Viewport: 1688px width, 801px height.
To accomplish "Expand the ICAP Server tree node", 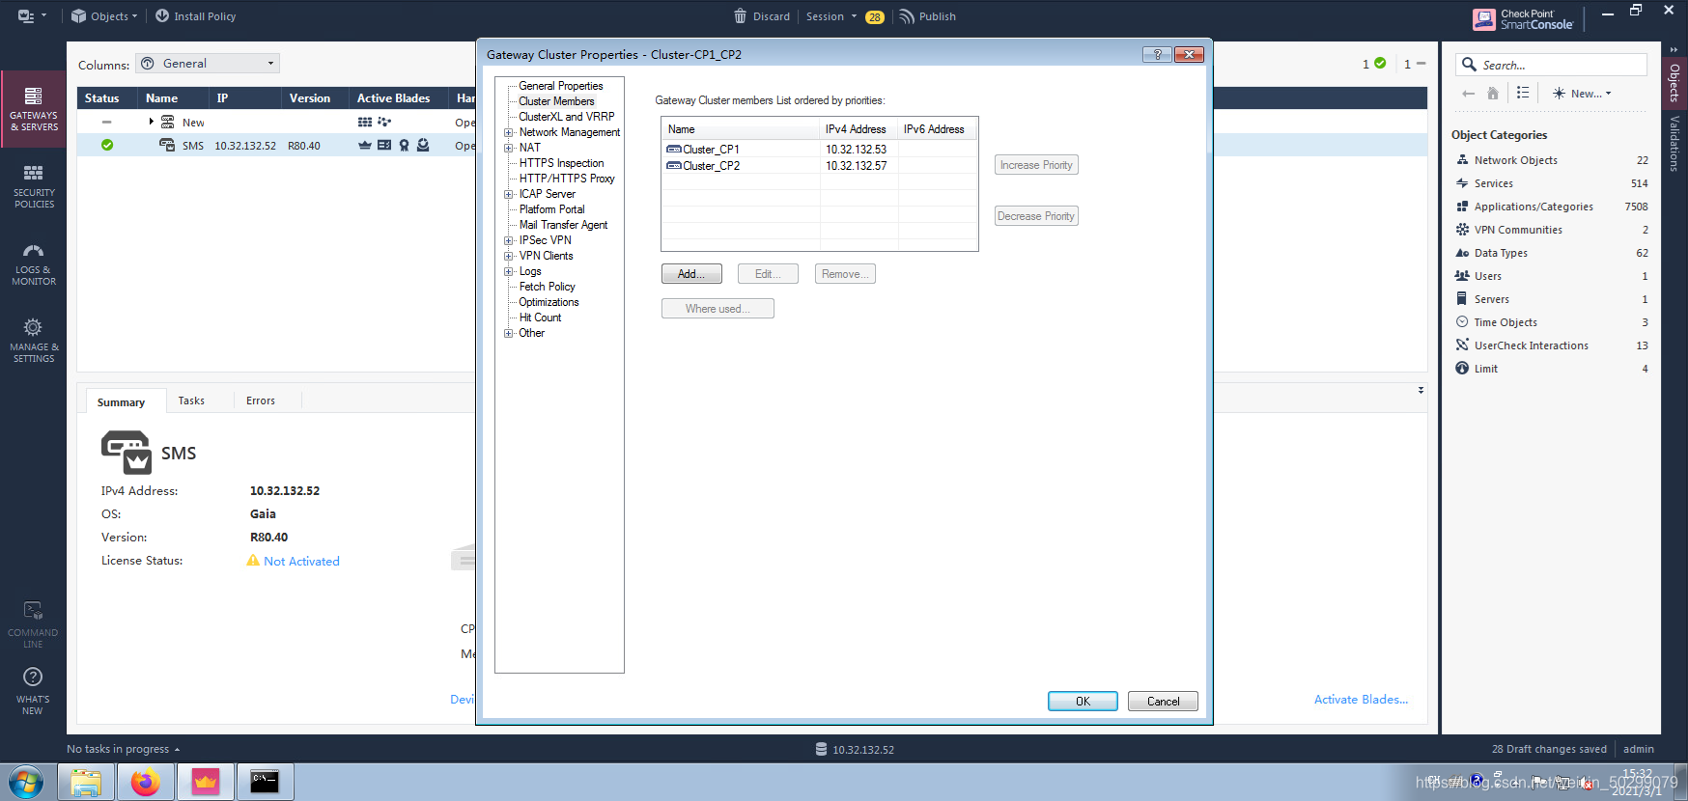I will [x=508, y=194].
